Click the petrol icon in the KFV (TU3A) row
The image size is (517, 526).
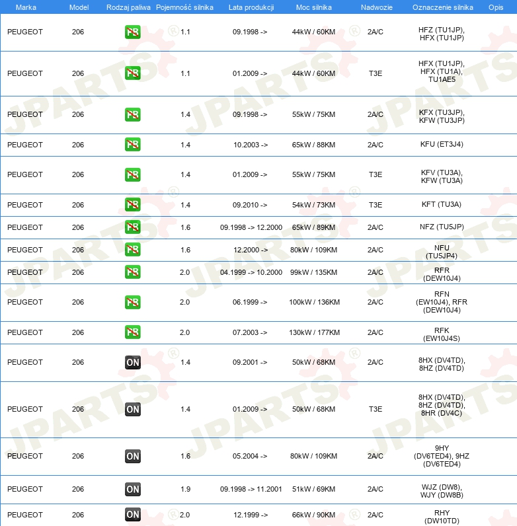pos(133,174)
